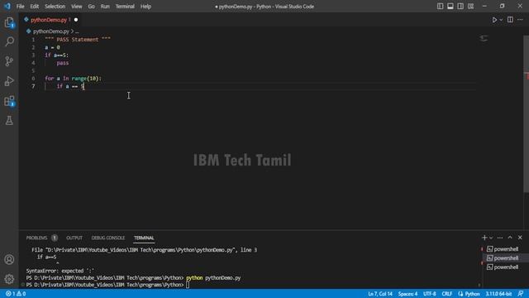Viewport: 529px width, 298px height.
Task: Open the Source Control view
Action: pyautogui.click(x=9, y=61)
